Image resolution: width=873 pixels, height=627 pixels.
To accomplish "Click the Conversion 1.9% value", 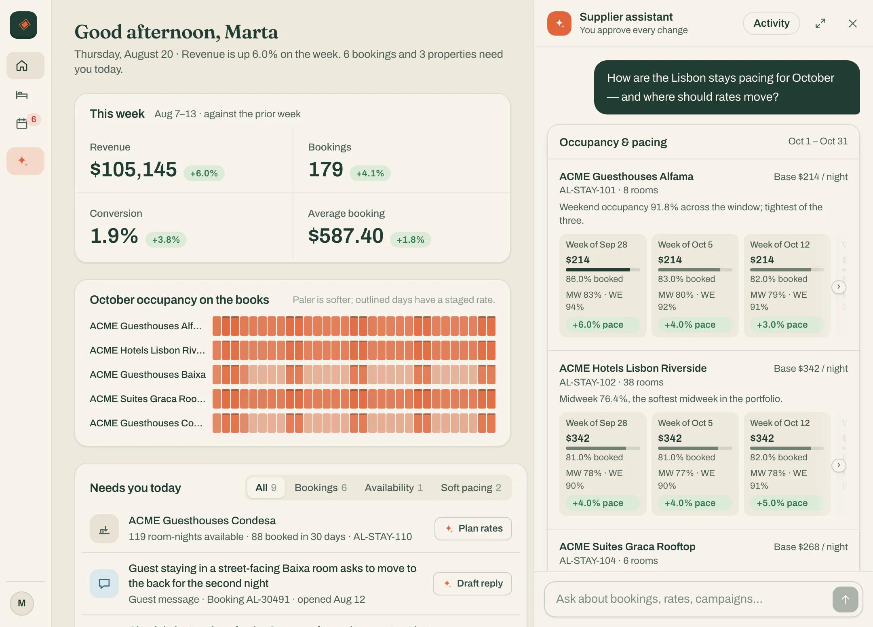I will (114, 236).
